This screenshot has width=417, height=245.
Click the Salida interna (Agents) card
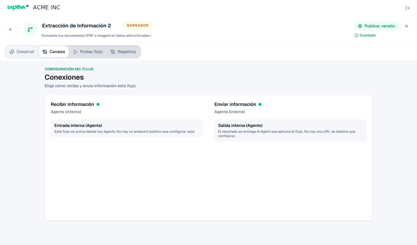290,130
